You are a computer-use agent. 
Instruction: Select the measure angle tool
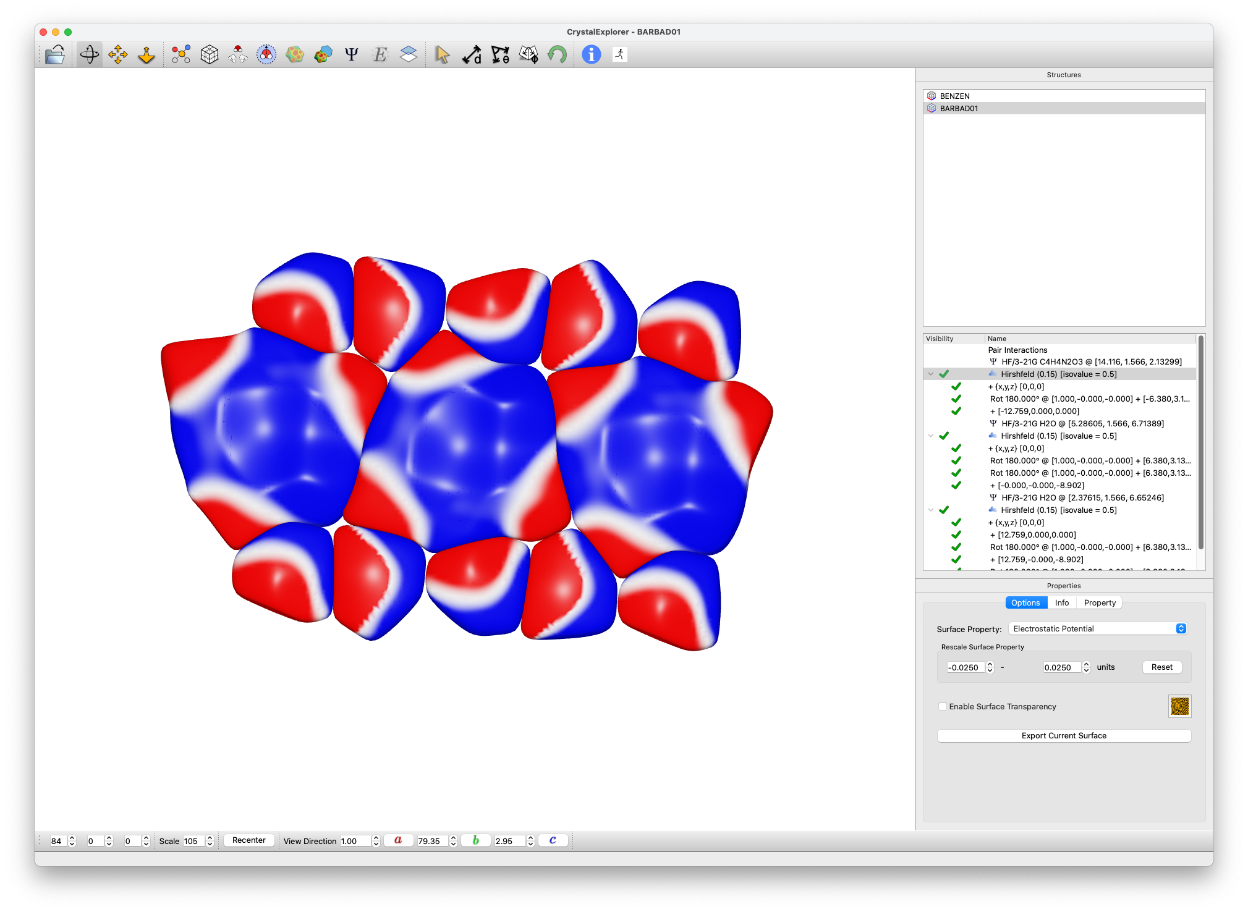click(500, 55)
